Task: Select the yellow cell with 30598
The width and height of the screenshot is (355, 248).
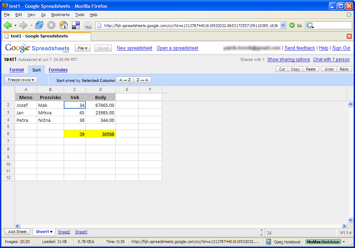Action: pyautogui.click(x=100, y=134)
